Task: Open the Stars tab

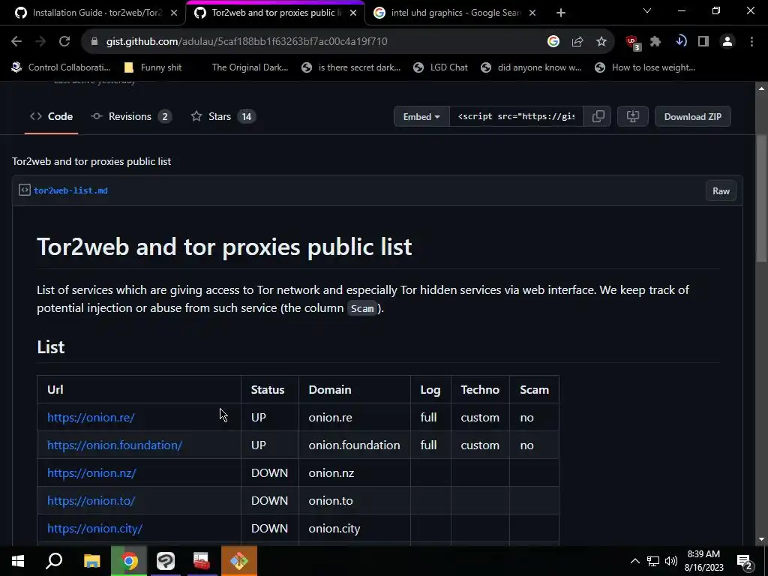Action: point(223,116)
